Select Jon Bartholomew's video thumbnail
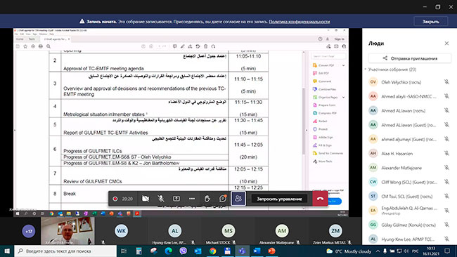 pos(67,231)
